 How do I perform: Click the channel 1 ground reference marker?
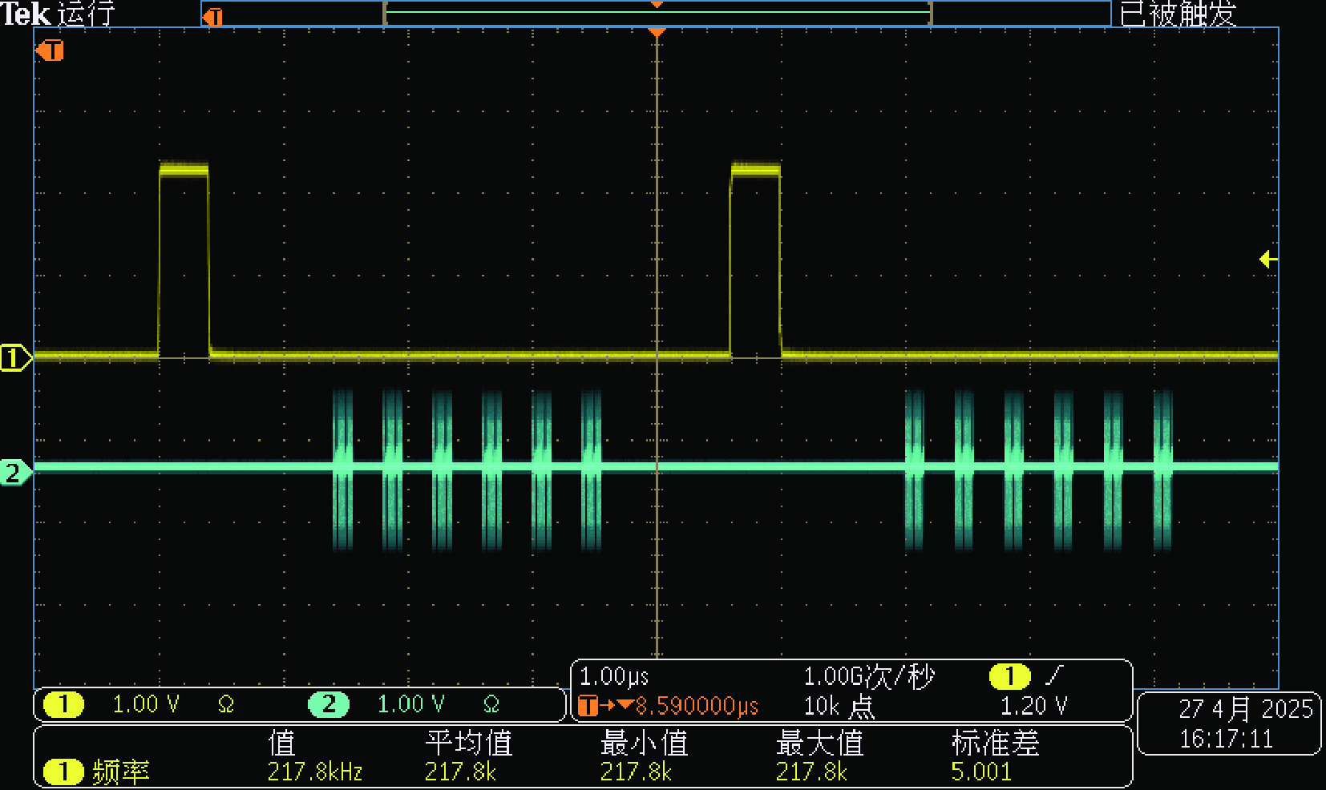[x=14, y=357]
